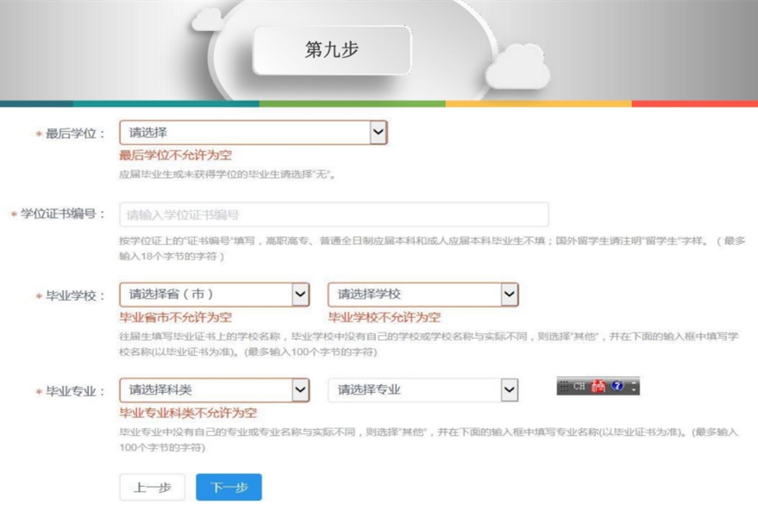Image resolution: width=758 pixels, height=517 pixels.
Task: Click the CH language indicator in language bar
Action: point(579,387)
